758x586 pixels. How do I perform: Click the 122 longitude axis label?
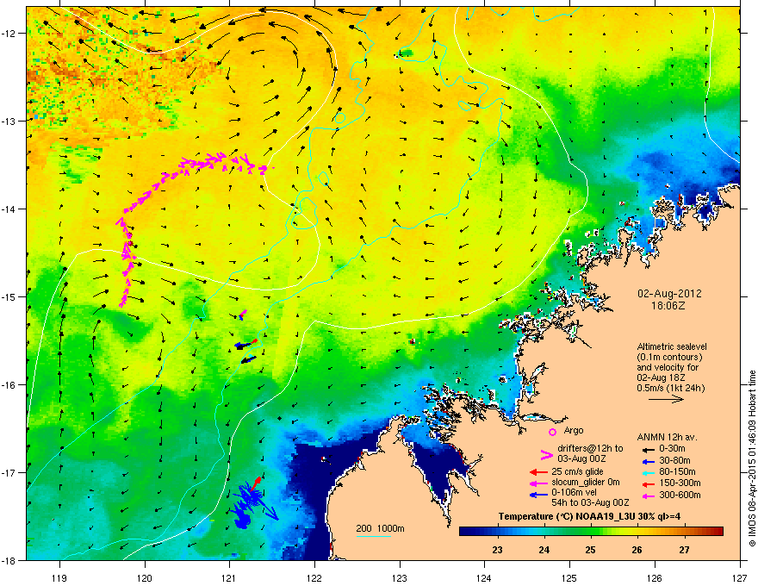314,577
